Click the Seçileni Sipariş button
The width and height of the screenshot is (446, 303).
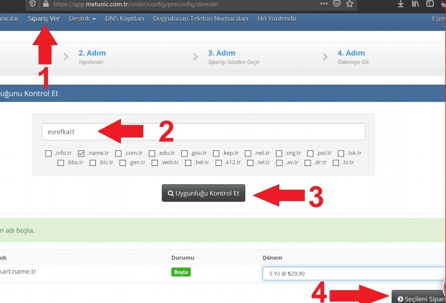pos(419,299)
